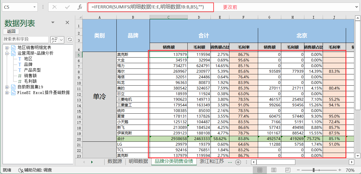Click the confirm checkmark in formula bar
Image resolution: width=361 pixels, height=174 pixels.
point(67,7)
